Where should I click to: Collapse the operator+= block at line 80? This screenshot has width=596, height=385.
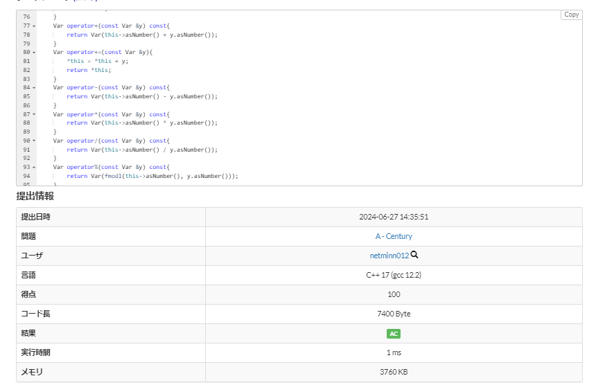click(x=34, y=52)
